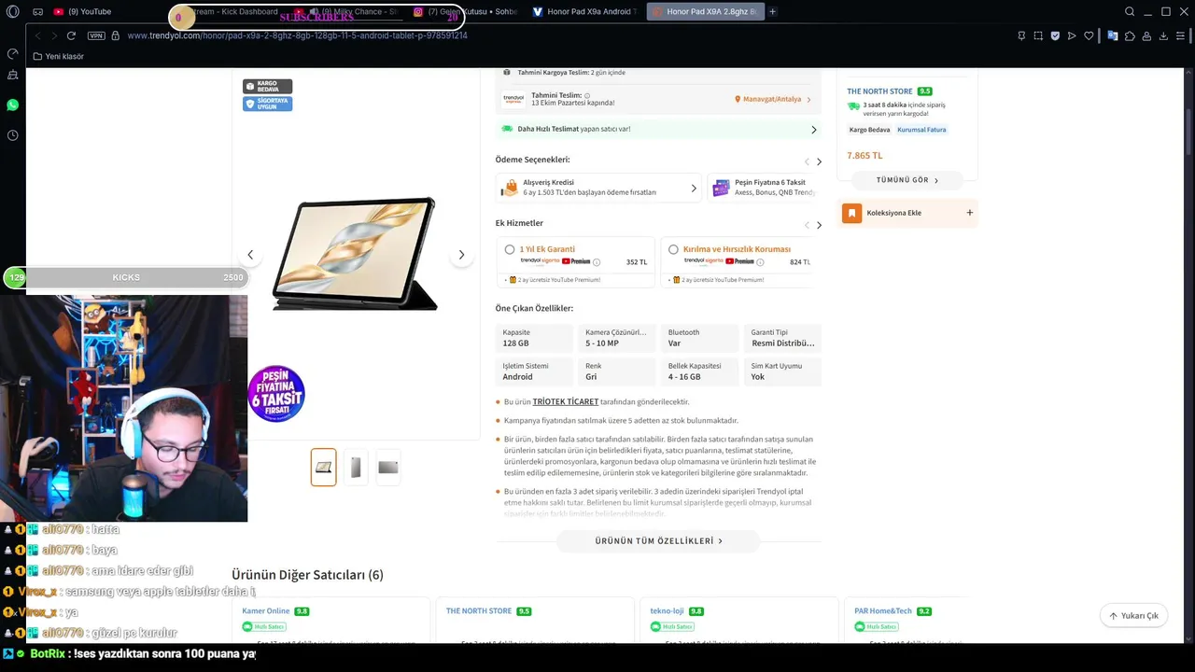The image size is (1195, 672).
Task: Open a new tab with the plus button
Action: 772,11
